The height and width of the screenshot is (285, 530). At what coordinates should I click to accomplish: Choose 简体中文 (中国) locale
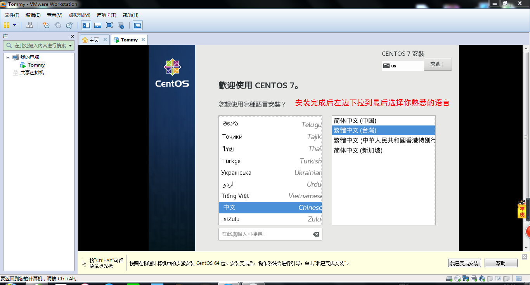pos(384,120)
